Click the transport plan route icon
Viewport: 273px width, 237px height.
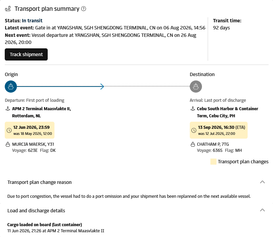pos(8,9)
